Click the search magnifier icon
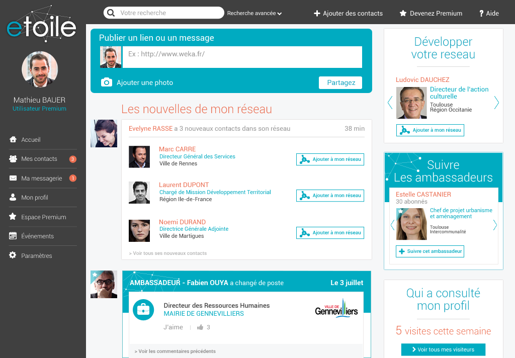The image size is (515, 358). click(111, 13)
